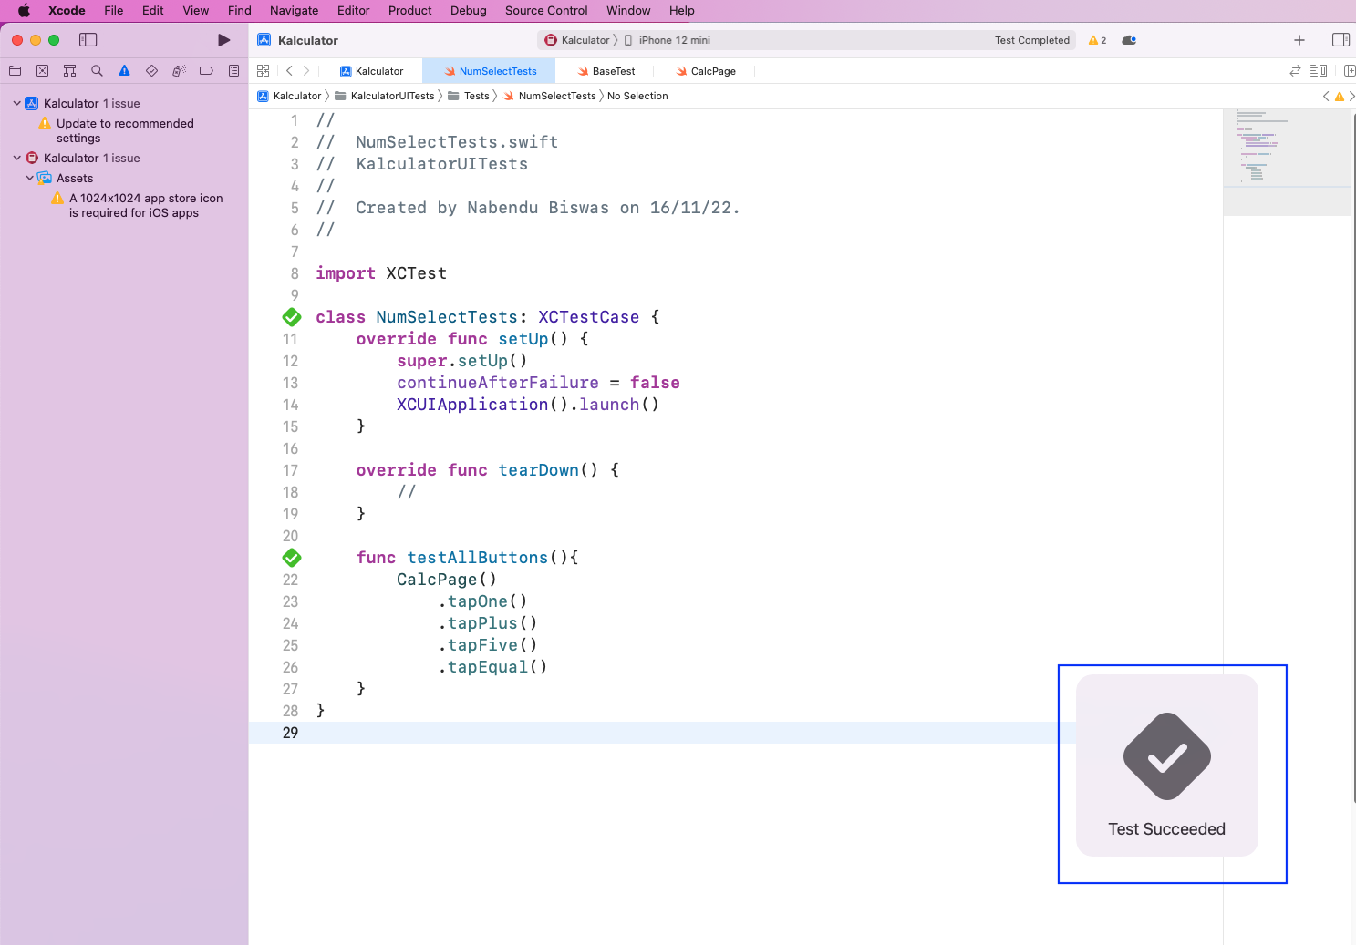The height and width of the screenshot is (945, 1356).
Task: Click the Test Completed status text
Action: (1032, 40)
